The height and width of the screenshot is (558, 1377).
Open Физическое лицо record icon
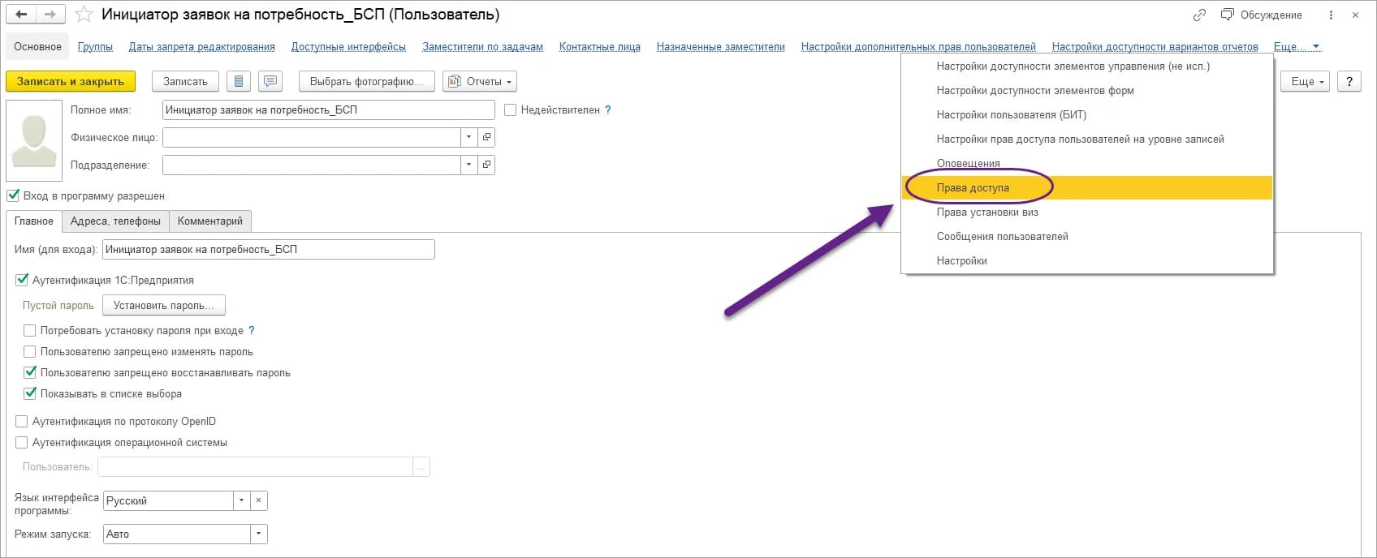(x=486, y=137)
